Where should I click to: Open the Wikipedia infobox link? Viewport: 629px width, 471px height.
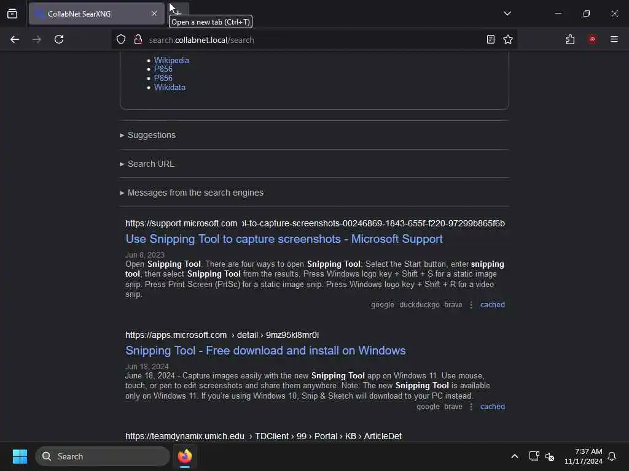pos(171,60)
